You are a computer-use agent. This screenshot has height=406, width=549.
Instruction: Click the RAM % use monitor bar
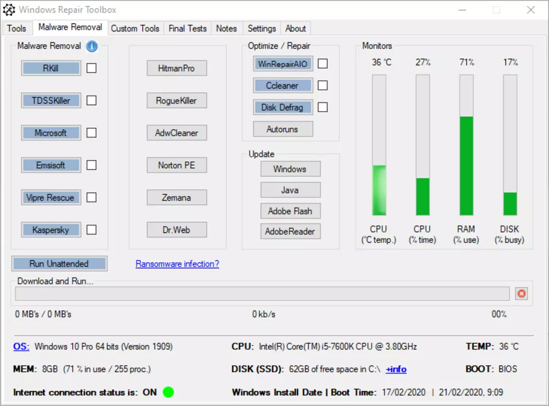coord(466,145)
